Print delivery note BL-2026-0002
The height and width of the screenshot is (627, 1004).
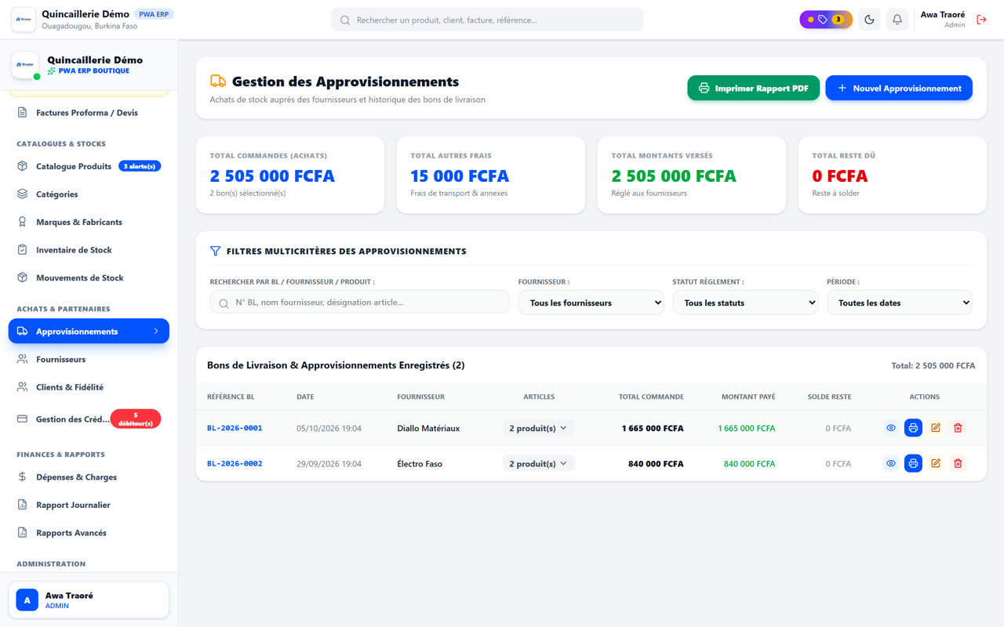[x=913, y=463]
